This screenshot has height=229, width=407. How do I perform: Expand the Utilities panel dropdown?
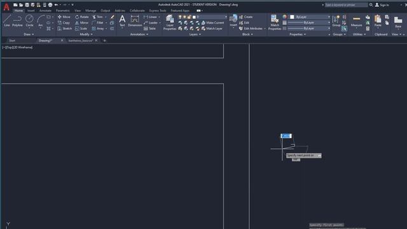point(359,34)
